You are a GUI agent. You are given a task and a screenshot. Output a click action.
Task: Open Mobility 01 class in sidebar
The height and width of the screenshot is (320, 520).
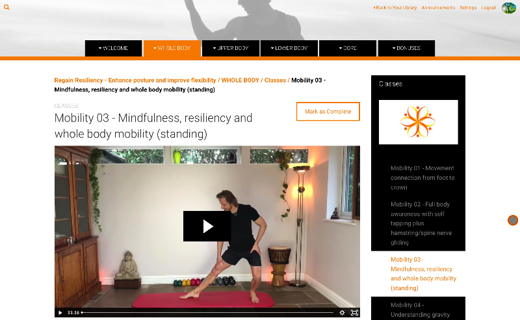422,178
